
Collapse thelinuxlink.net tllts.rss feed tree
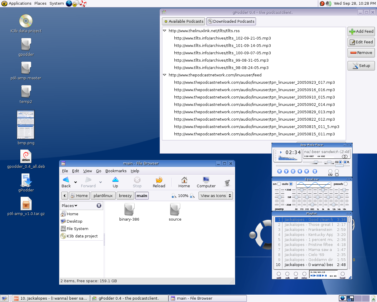(164, 31)
